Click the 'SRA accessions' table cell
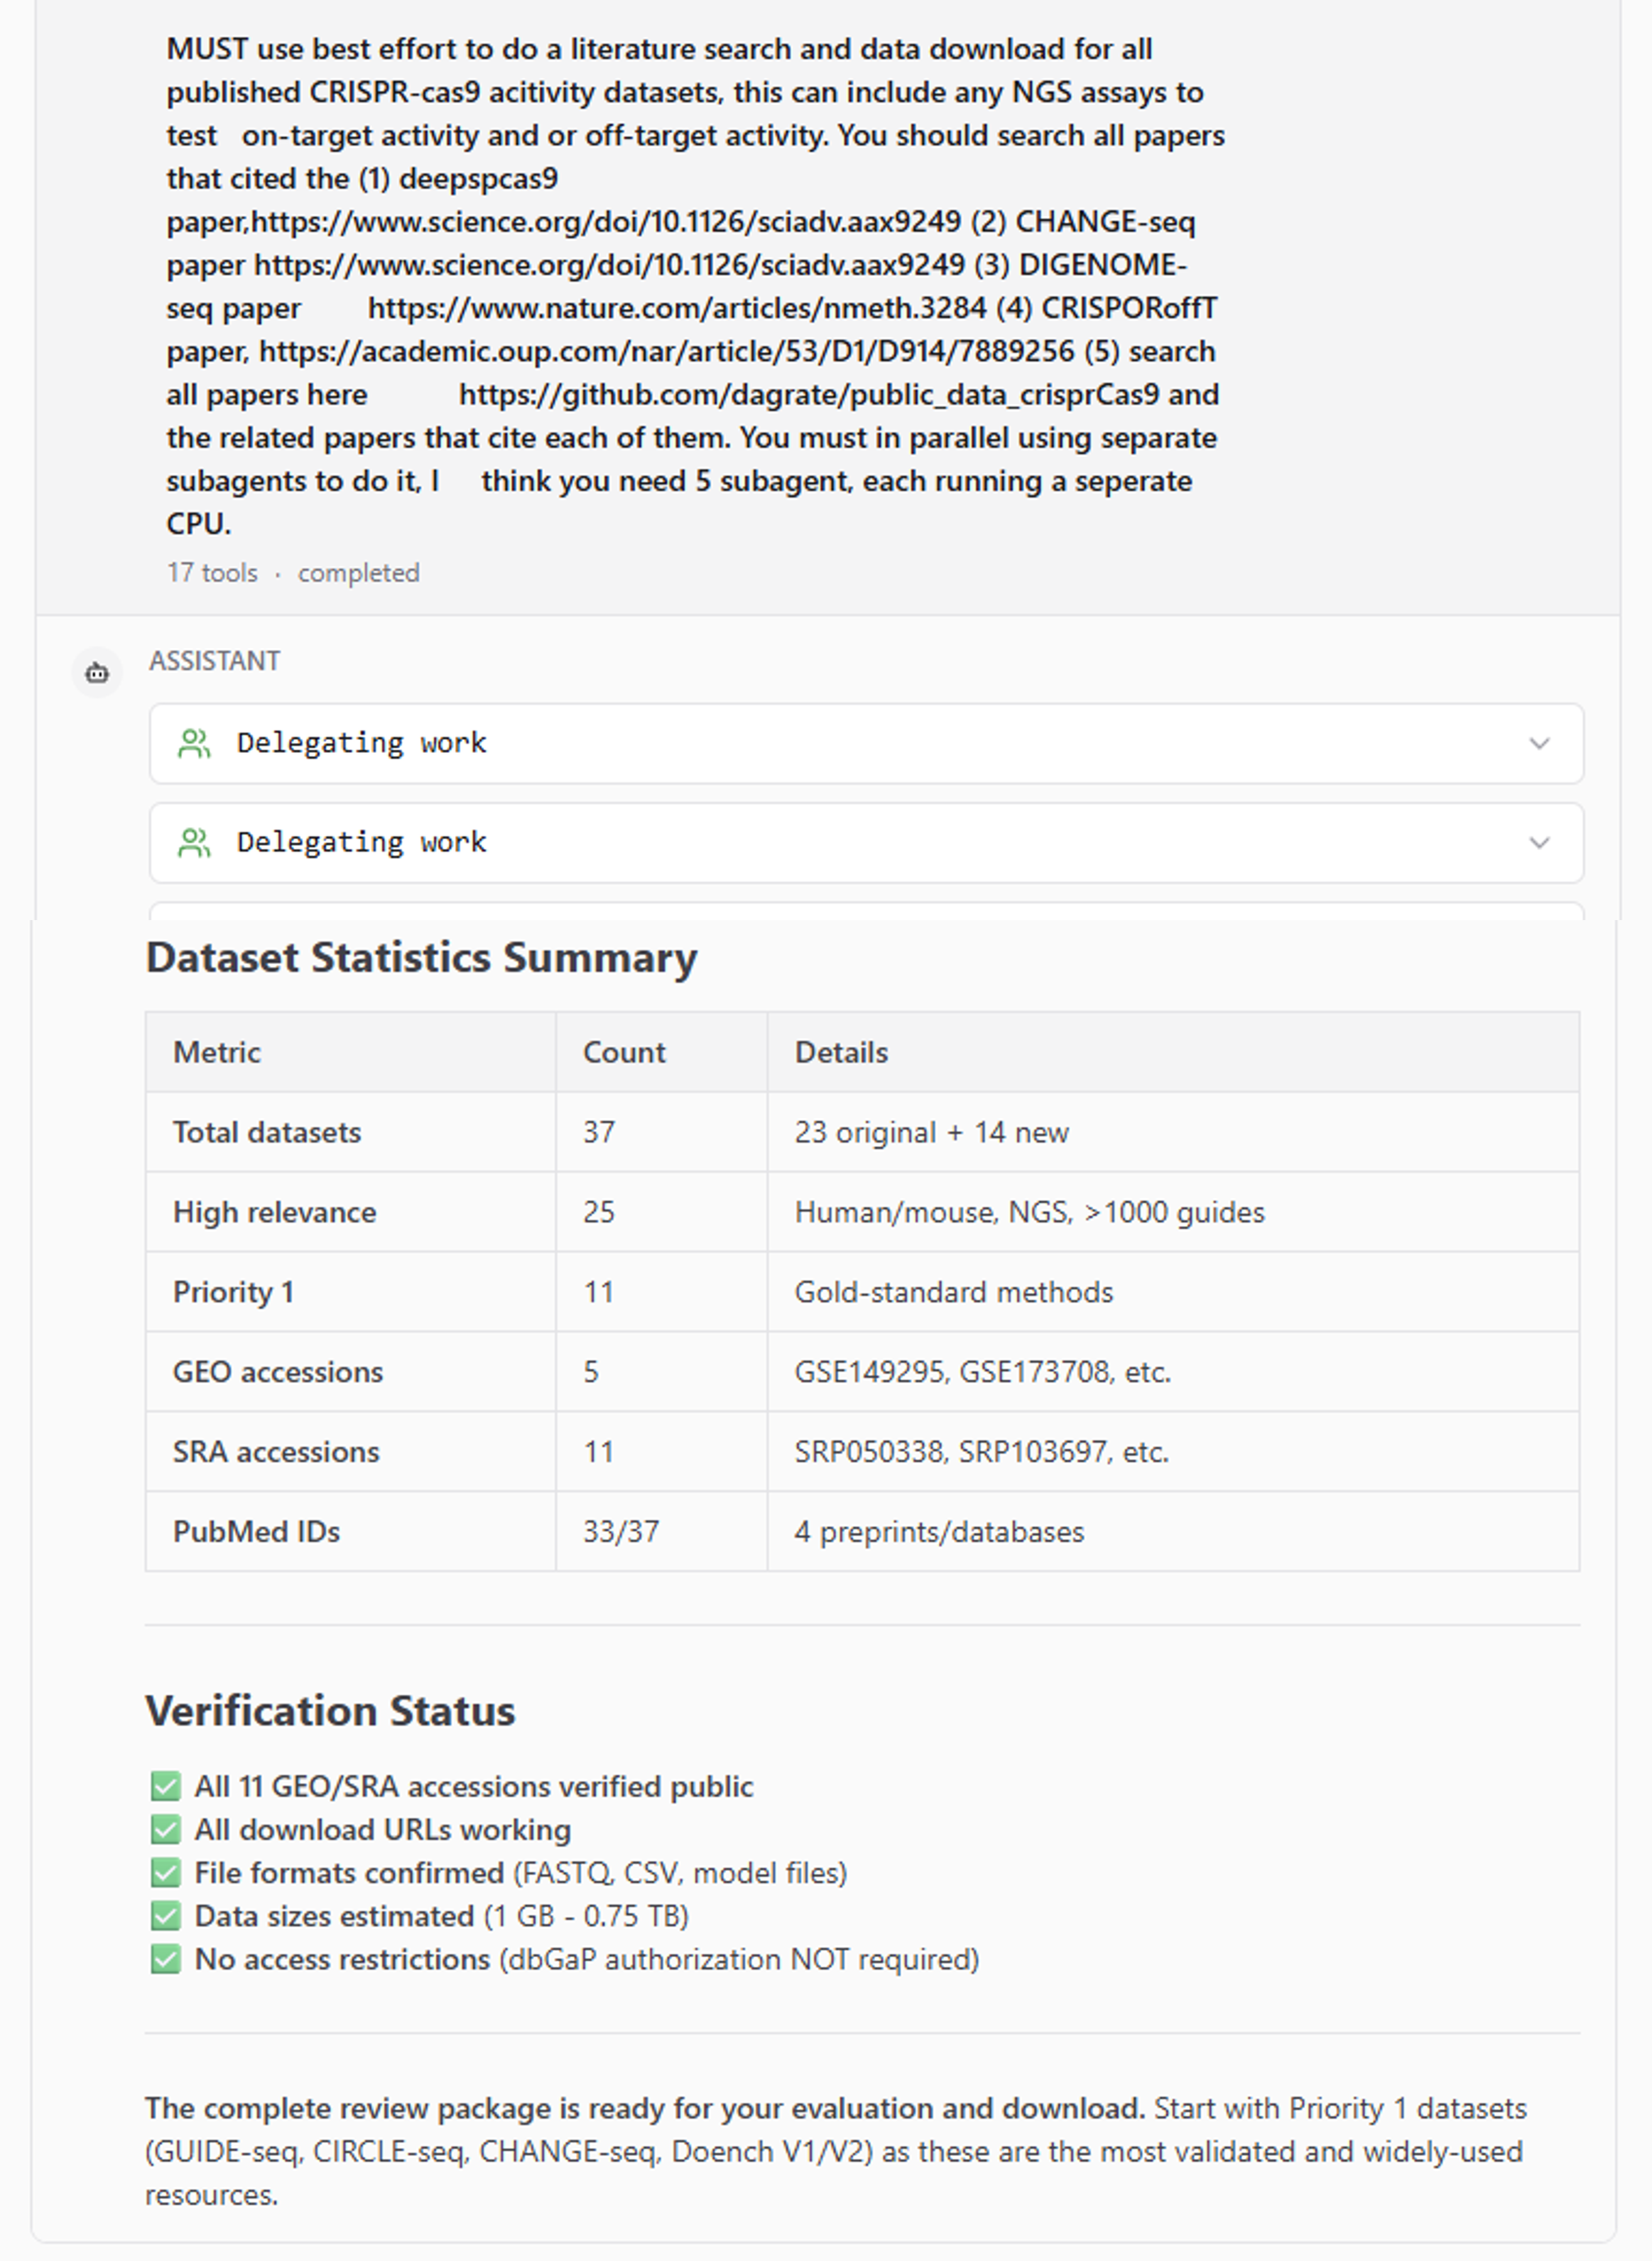This screenshot has height=2261, width=1652. 351,1452
